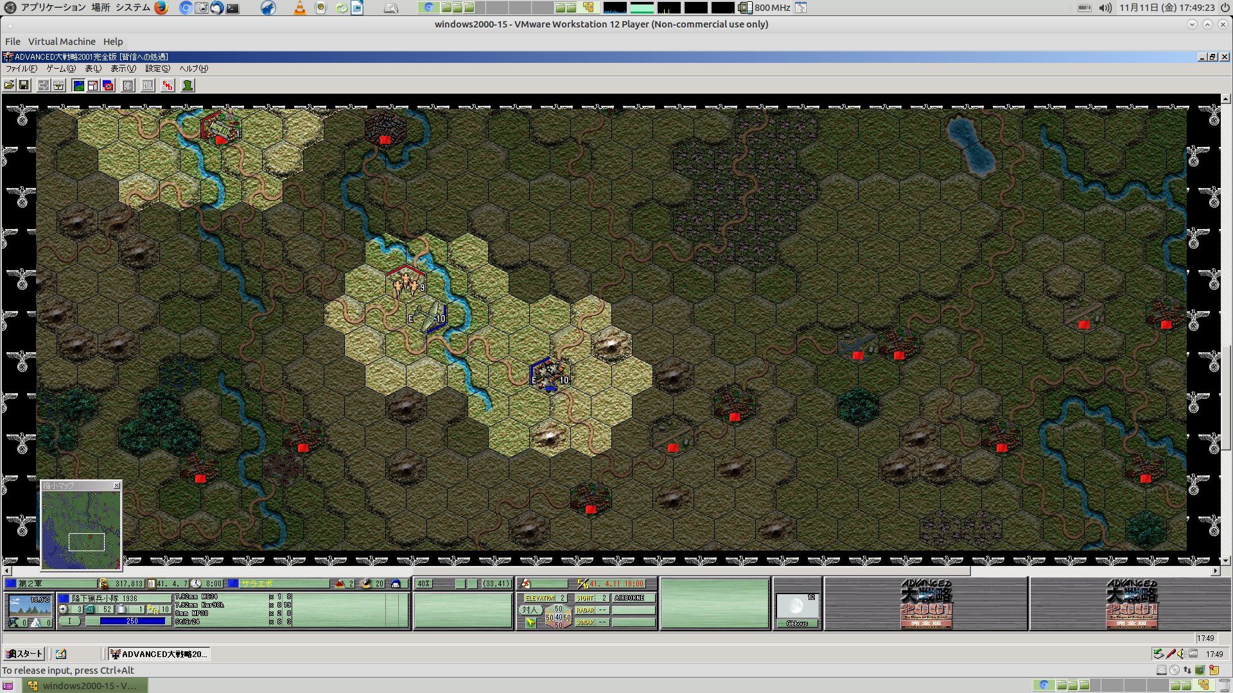Click the minimap viewport thumbnail
Viewport: 1233px width, 693px height.
87,542
